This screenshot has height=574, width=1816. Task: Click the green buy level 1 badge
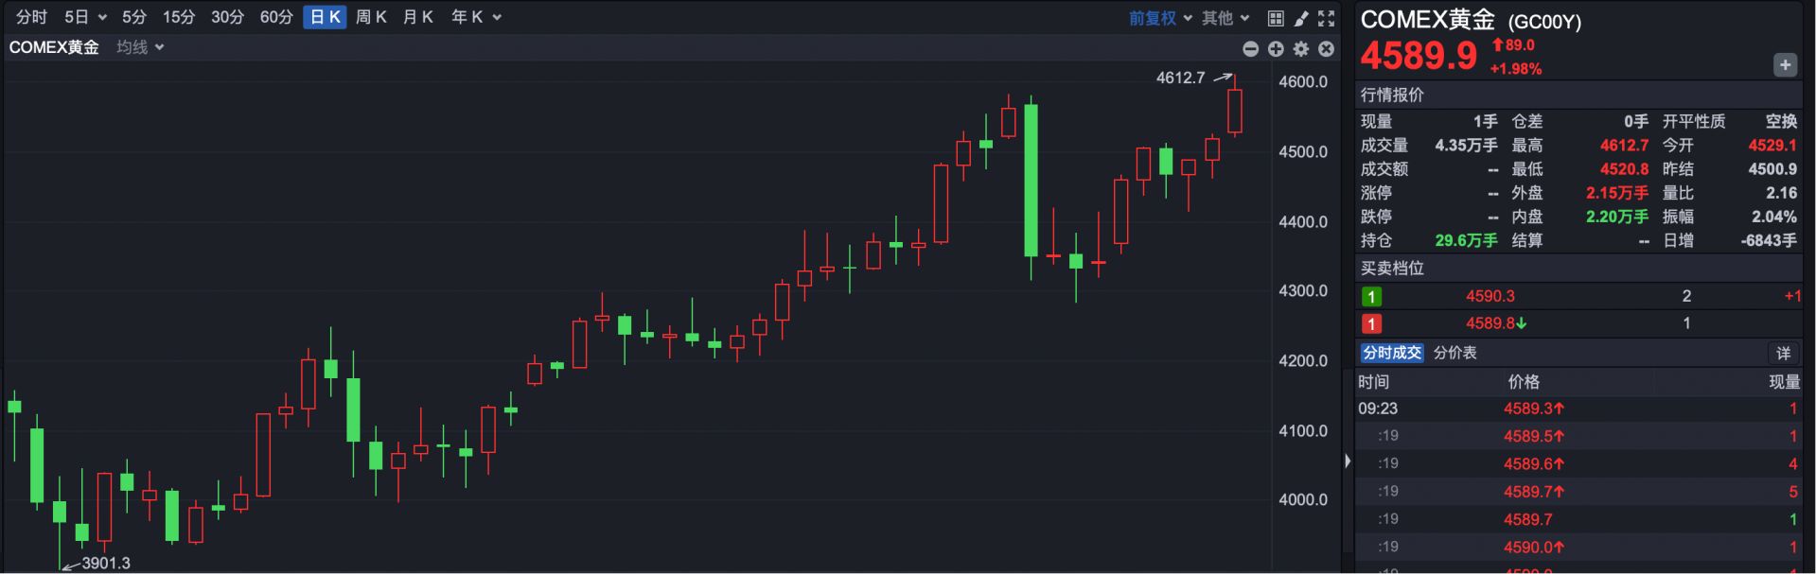1371,297
